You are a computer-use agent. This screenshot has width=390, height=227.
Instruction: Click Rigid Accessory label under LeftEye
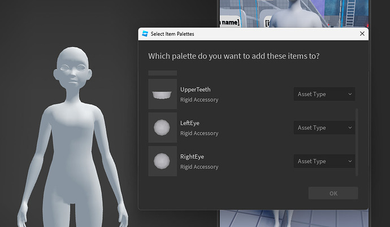(x=199, y=133)
